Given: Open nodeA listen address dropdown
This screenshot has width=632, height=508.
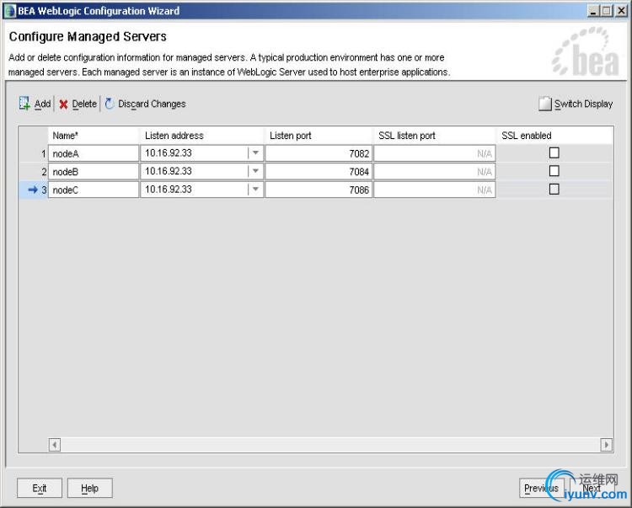Looking at the screenshot, I should pos(255,153).
